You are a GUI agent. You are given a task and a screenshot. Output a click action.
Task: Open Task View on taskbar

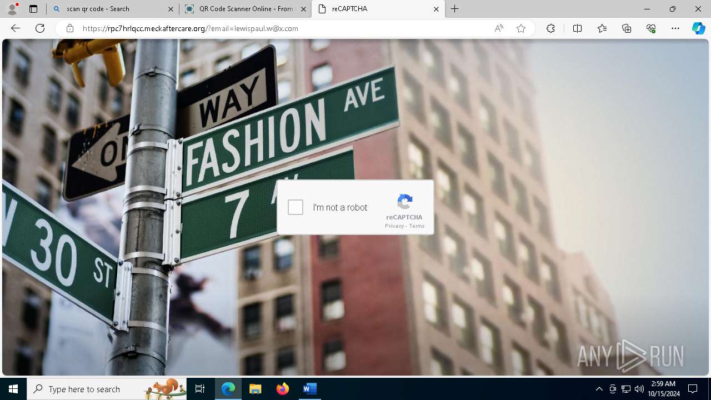[200, 389]
